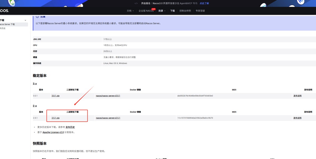Open the 文档 dropdown menu

[x=130, y=11]
